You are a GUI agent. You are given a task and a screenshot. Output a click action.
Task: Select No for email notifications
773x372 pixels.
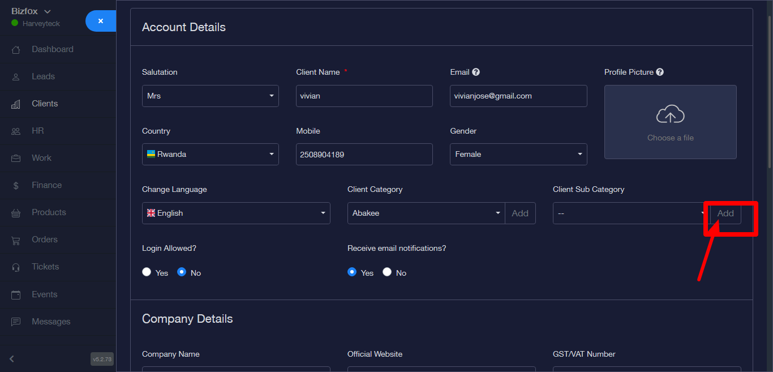point(387,272)
